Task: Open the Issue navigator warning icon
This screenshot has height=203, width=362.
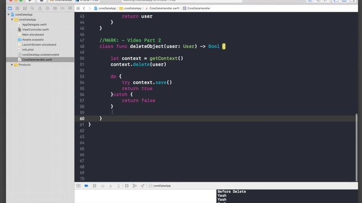Action: click(x=40, y=8)
